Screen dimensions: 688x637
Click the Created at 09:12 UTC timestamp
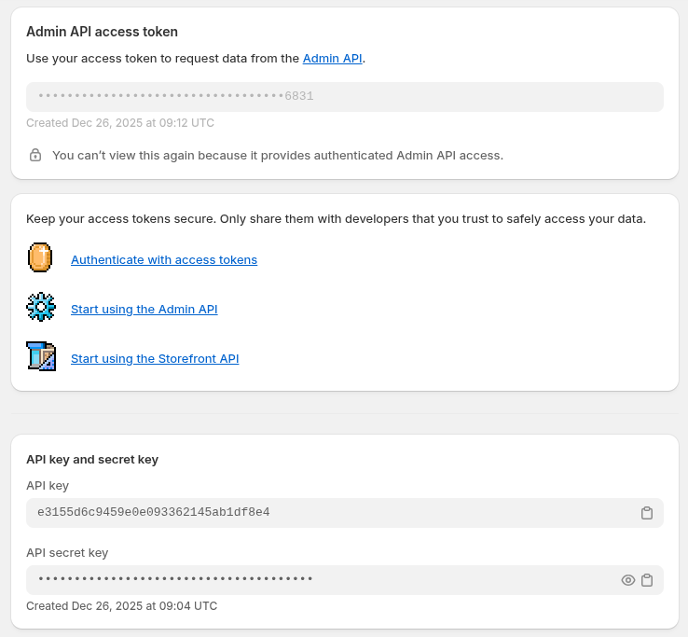[x=120, y=122]
